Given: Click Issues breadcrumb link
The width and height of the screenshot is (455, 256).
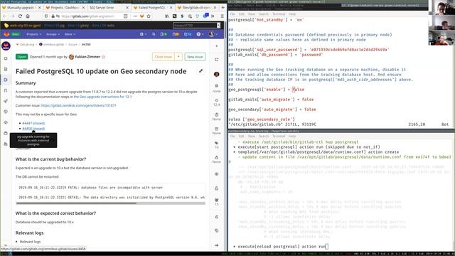Looking at the screenshot, I should (x=73, y=44).
